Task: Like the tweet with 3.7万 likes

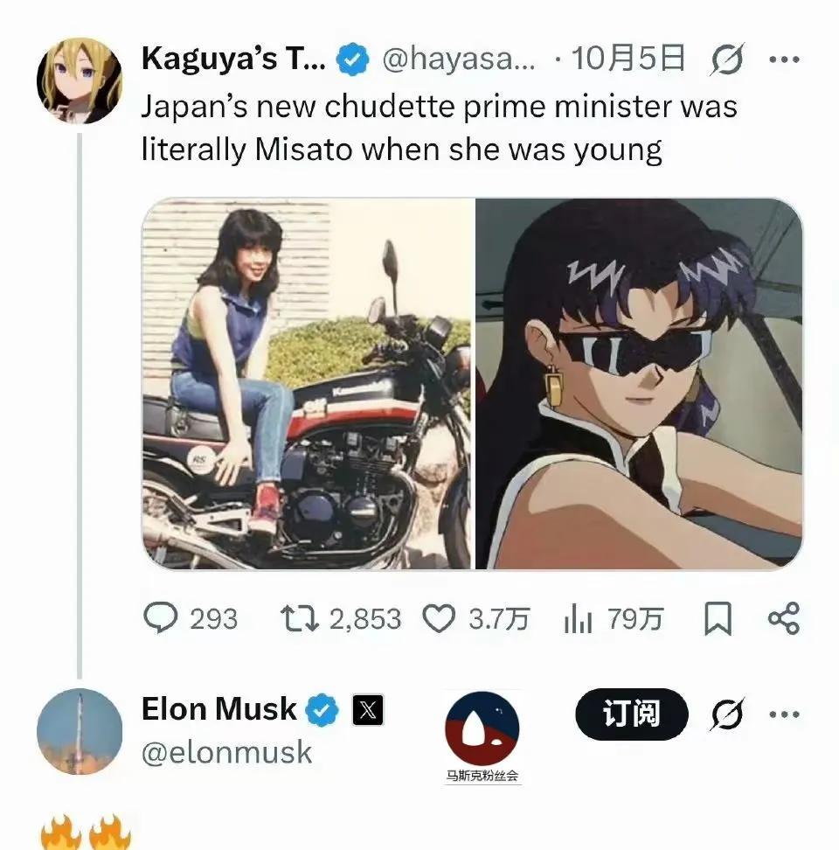Action: (440, 619)
